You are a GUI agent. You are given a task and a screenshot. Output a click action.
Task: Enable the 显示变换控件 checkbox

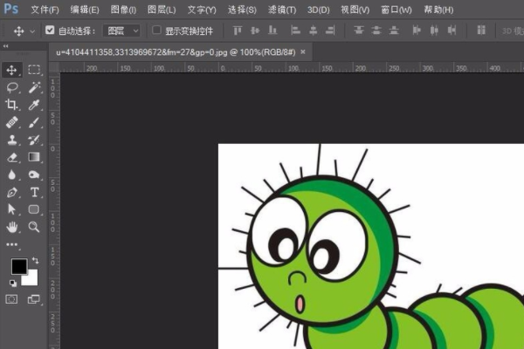156,31
